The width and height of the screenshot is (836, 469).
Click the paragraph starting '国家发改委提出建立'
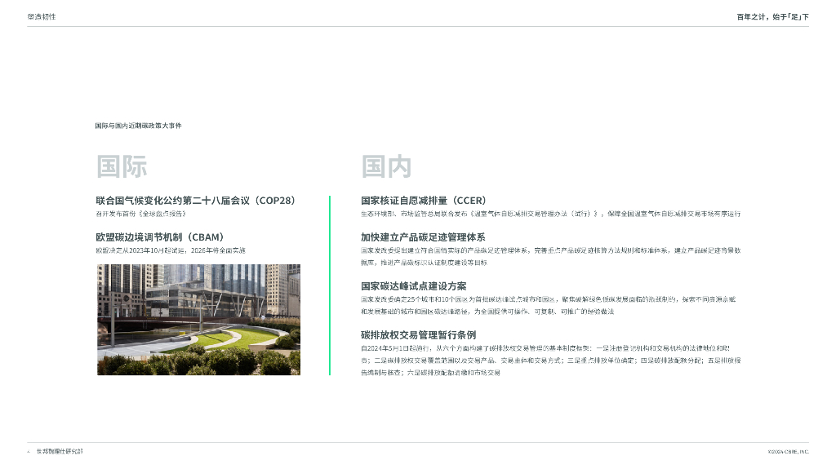pos(551,256)
